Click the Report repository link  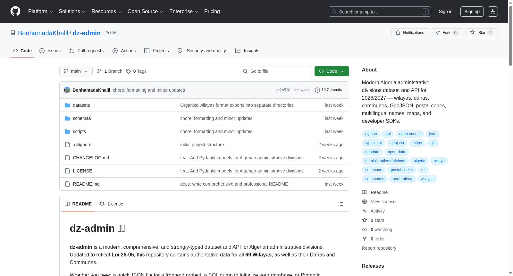tap(379, 248)
